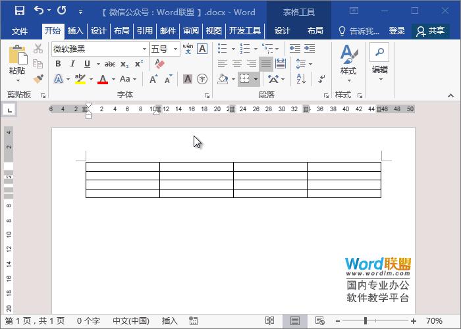Screen dimensions: 461x329
Task: Open font color dropdown arrow
Action: pyautogui.click(x=113, y=80)
